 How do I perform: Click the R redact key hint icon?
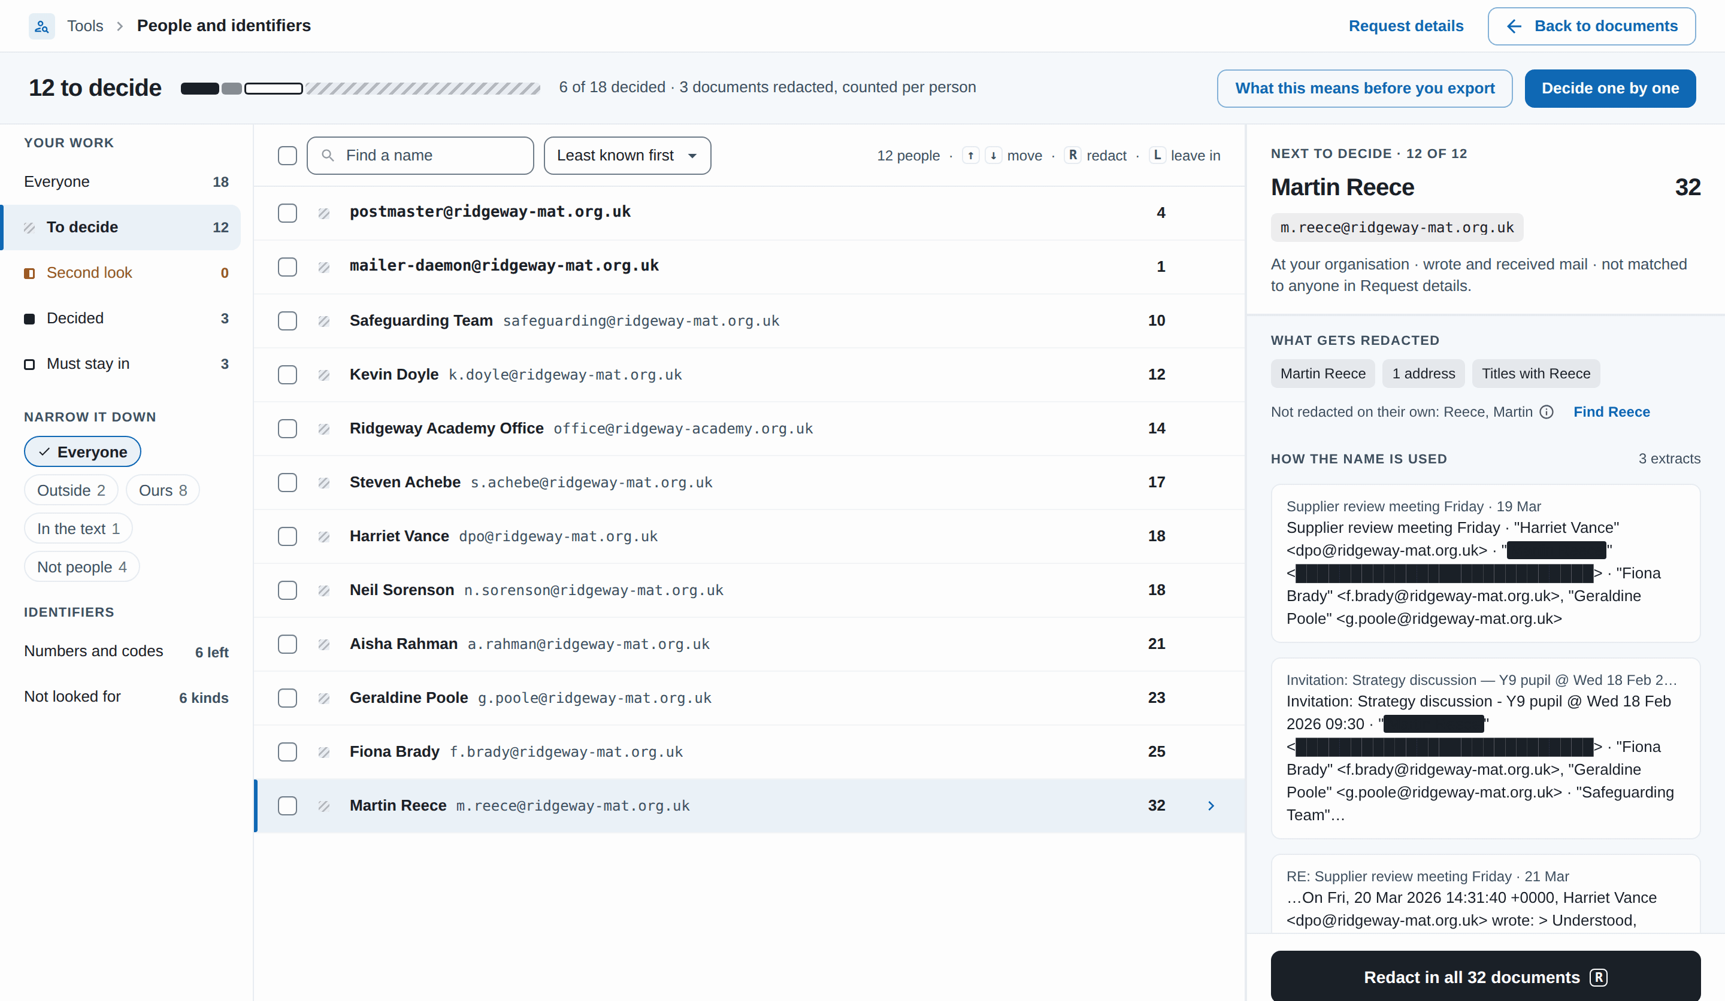coord(1073,155)
